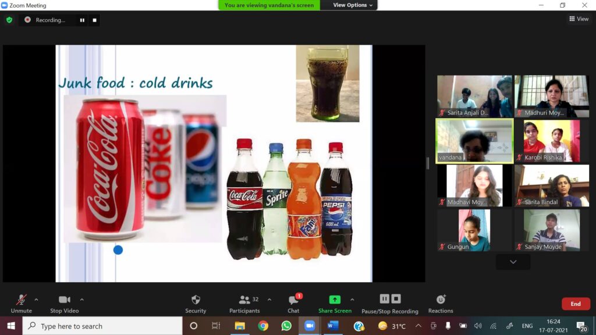Open Cortana circle icon

tap(193, 326)
